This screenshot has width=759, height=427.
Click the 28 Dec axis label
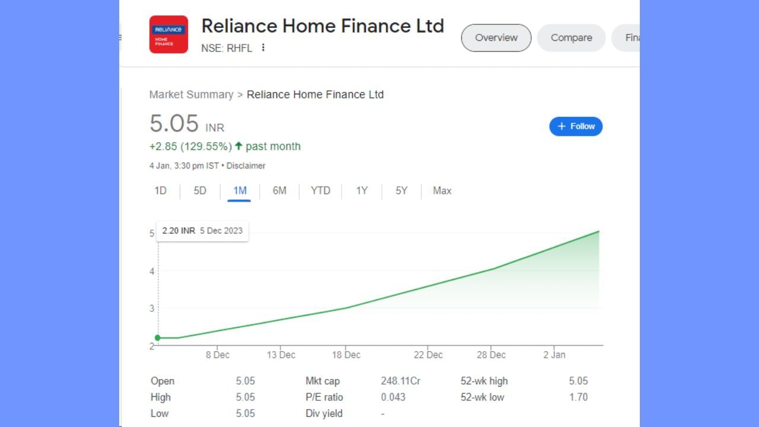pos(491,355)
